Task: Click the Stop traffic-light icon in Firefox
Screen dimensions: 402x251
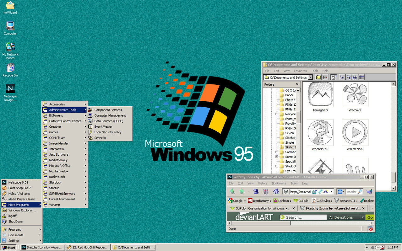Action: (266, 191)
